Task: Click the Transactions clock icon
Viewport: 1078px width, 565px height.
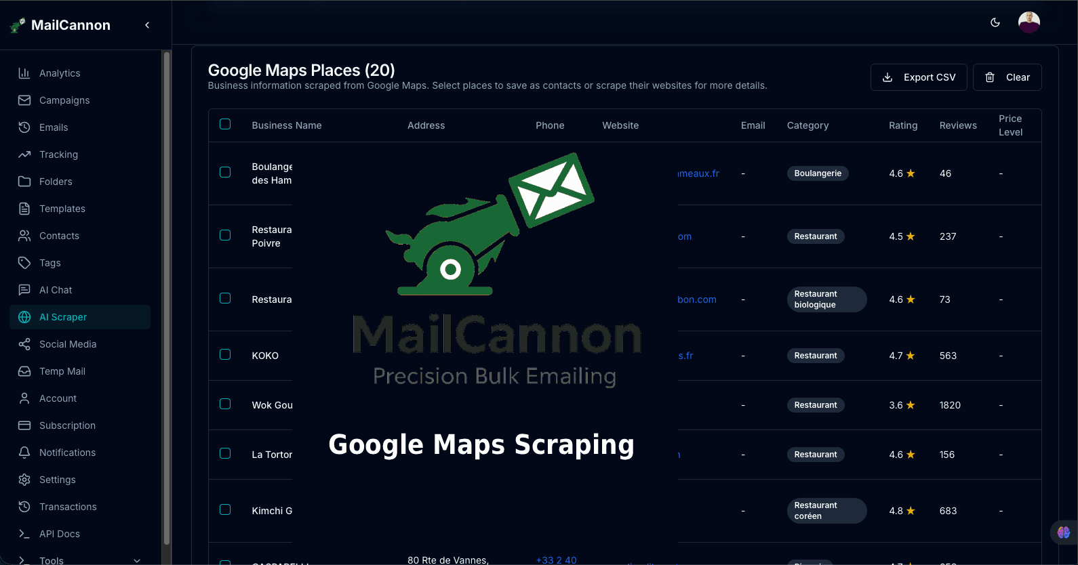Action: pos(24,507)
